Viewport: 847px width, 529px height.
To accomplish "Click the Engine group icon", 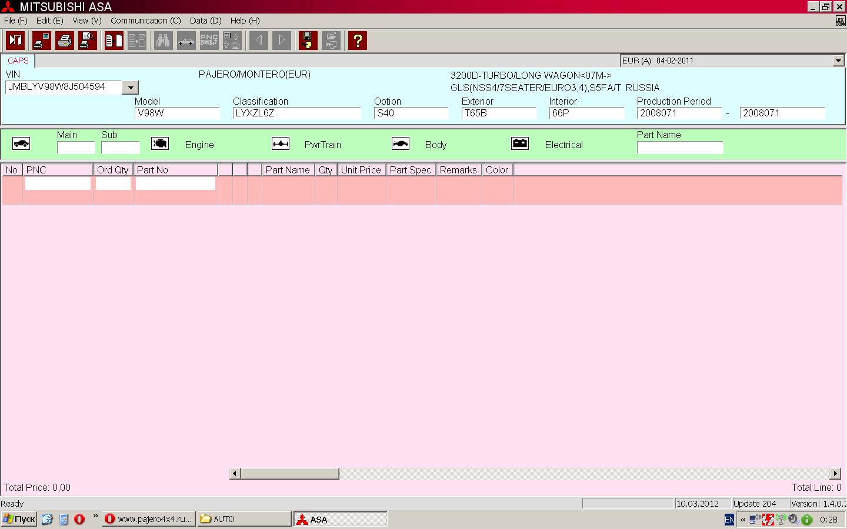I will (160, 144).
